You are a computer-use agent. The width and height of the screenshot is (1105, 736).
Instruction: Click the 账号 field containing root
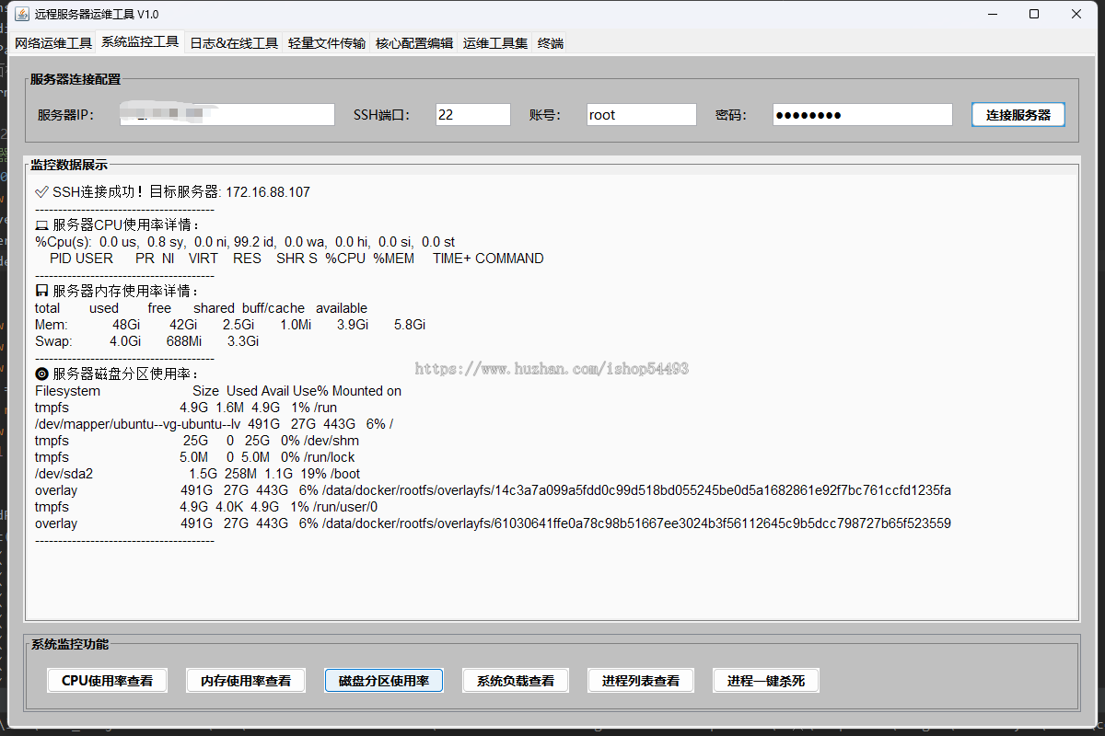pos(642,115)
